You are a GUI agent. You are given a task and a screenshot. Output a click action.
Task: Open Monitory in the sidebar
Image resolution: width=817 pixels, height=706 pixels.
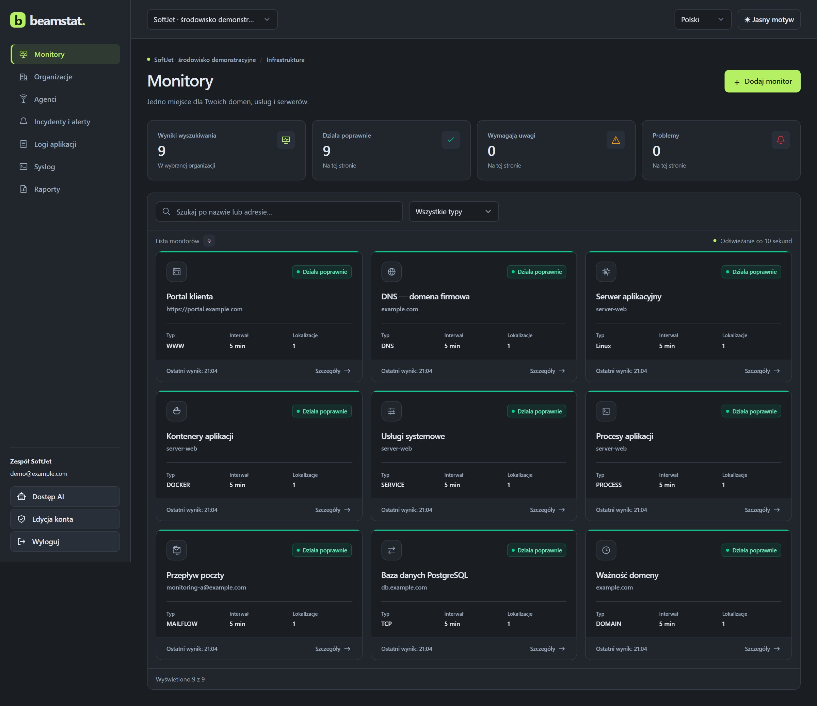point(65,54)
